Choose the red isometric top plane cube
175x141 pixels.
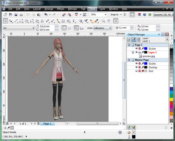tap(139, 14)
